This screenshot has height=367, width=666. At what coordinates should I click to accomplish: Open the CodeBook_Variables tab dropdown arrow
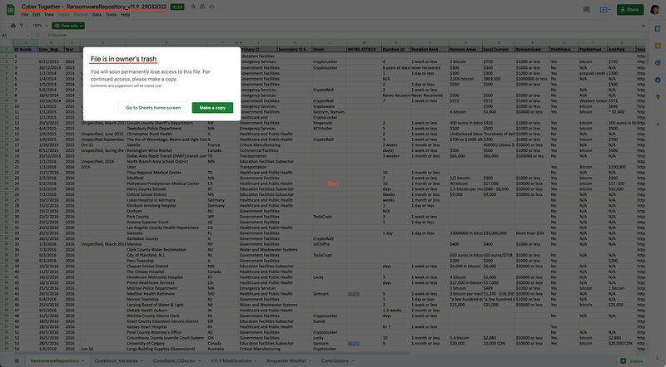pos(142,361)
